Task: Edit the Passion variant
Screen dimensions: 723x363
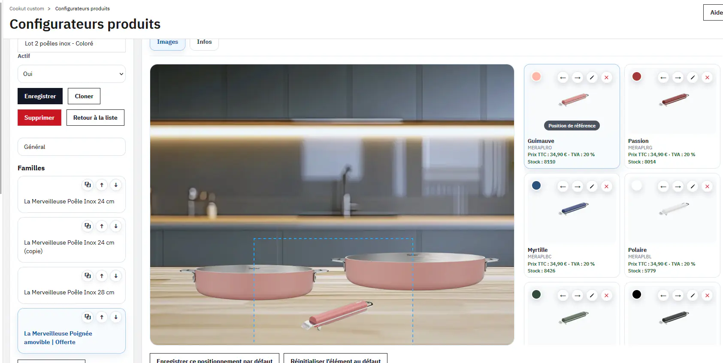Action: click(x=693, y=78)
